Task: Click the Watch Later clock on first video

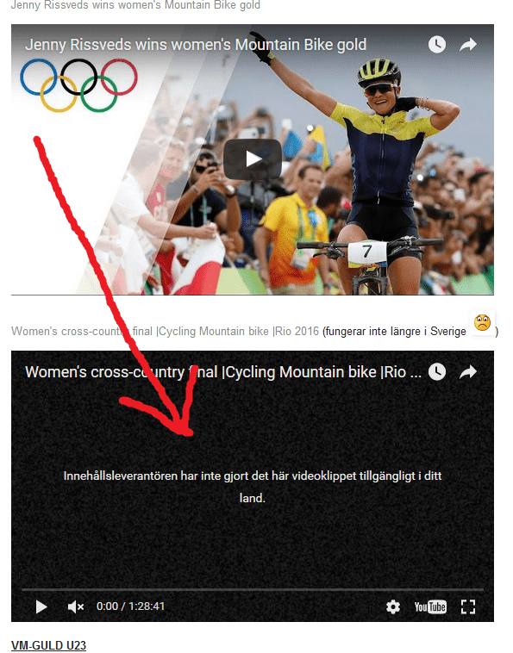Action: click(437, 45)
